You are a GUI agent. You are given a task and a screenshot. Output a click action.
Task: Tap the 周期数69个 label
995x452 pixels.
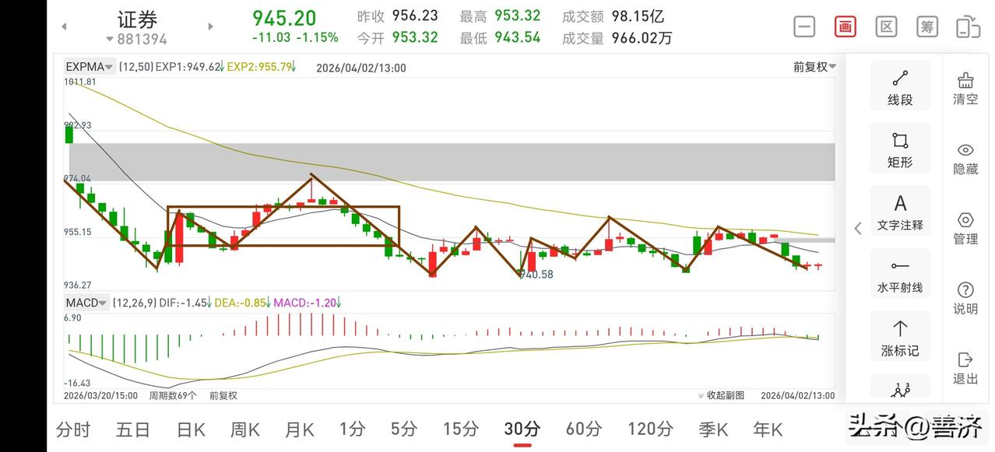173,395
